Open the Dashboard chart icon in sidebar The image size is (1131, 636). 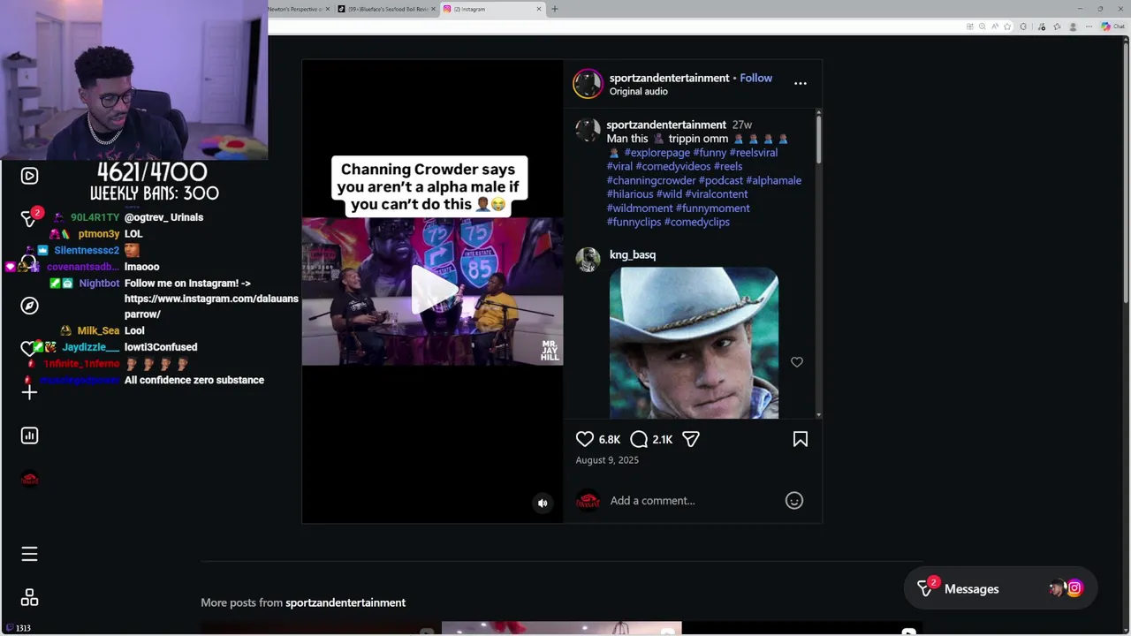coord(29,435)
